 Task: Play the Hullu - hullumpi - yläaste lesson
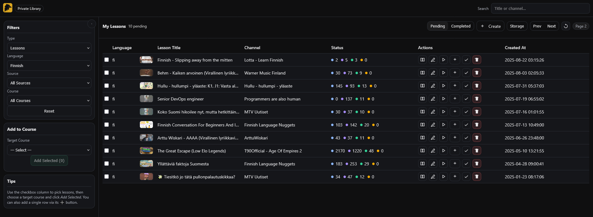click(444, 86)
